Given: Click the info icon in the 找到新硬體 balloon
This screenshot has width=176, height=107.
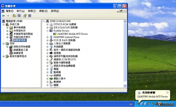Looking at the screenshot, I should (x=139, y=92).
